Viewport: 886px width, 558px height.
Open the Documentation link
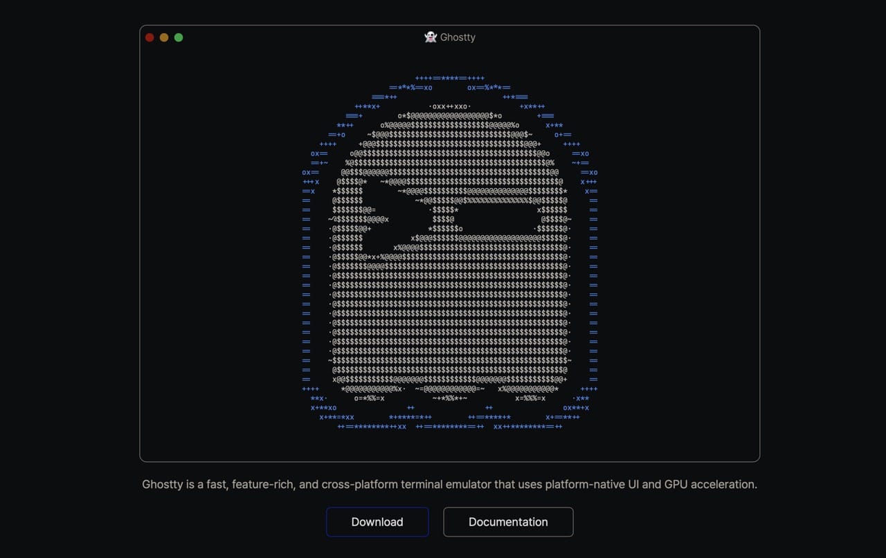[508, 522]
